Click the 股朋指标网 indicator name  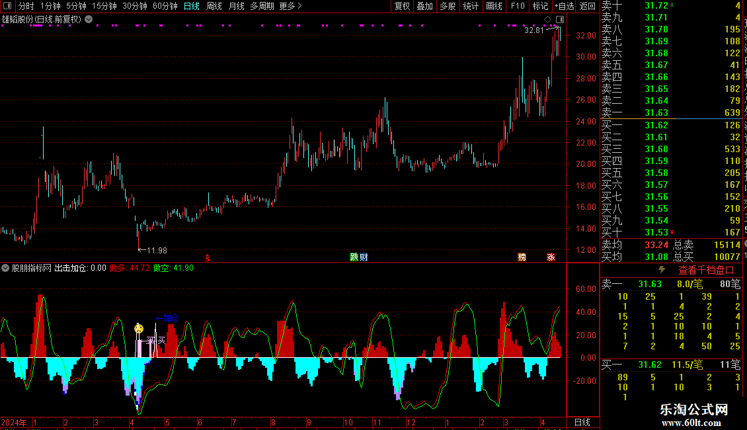[31, 269]
